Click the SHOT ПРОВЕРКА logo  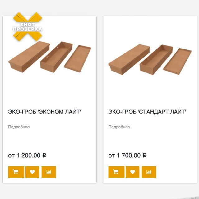(27, 27)
